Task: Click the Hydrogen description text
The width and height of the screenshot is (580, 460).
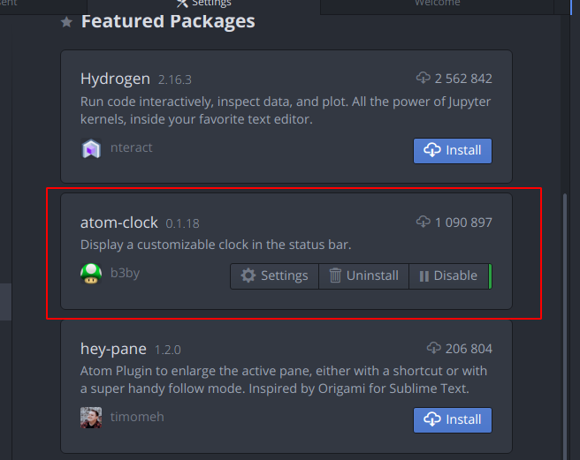Action: (x=286, y=110)
